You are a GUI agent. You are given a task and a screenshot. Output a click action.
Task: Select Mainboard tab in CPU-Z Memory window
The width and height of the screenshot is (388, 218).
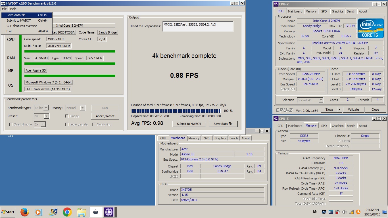tap(295, 126)
